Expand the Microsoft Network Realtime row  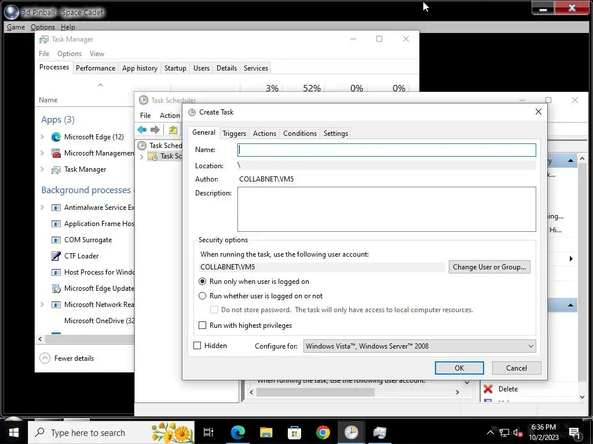(x=42, y=304)
